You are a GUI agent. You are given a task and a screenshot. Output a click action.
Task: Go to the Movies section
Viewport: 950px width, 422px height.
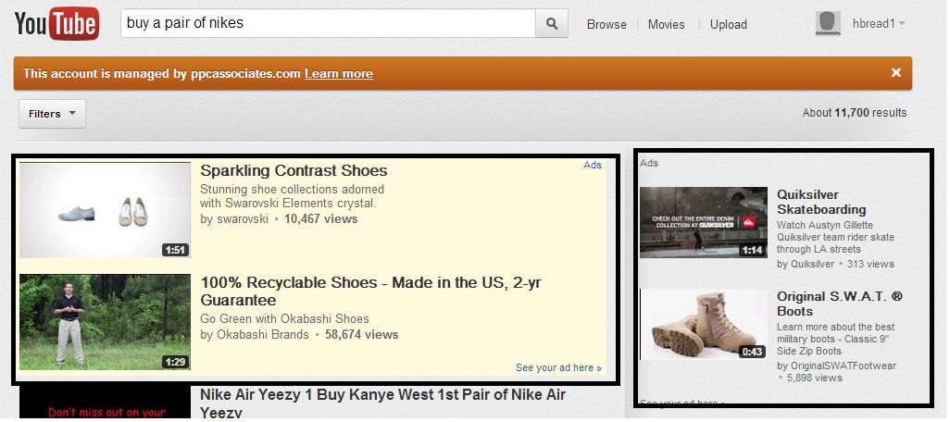click(667, 25)
